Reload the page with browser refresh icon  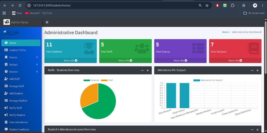(20, 5)
